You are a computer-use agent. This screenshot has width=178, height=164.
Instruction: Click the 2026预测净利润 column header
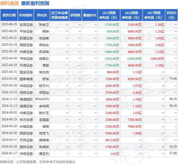[x=131, y=15]
